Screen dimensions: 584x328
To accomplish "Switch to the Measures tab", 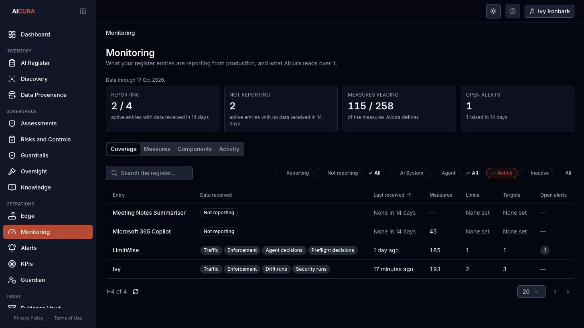I will [157, 149].
